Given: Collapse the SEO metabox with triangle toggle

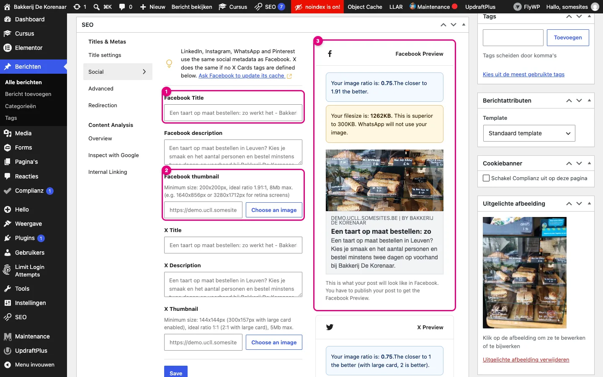Looking at the screenshot, I should (464, 25).
